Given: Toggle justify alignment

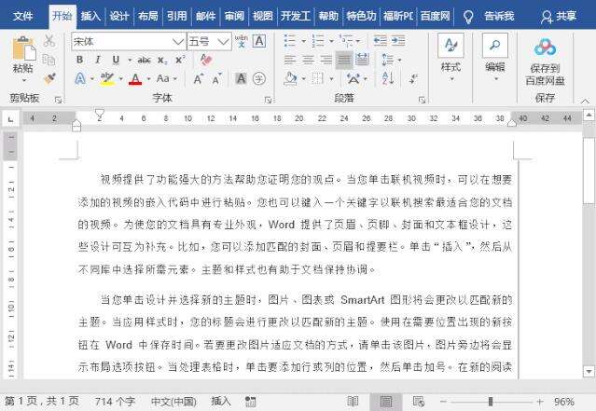Looking at the screenshot, I should click(x=344, y=60).
